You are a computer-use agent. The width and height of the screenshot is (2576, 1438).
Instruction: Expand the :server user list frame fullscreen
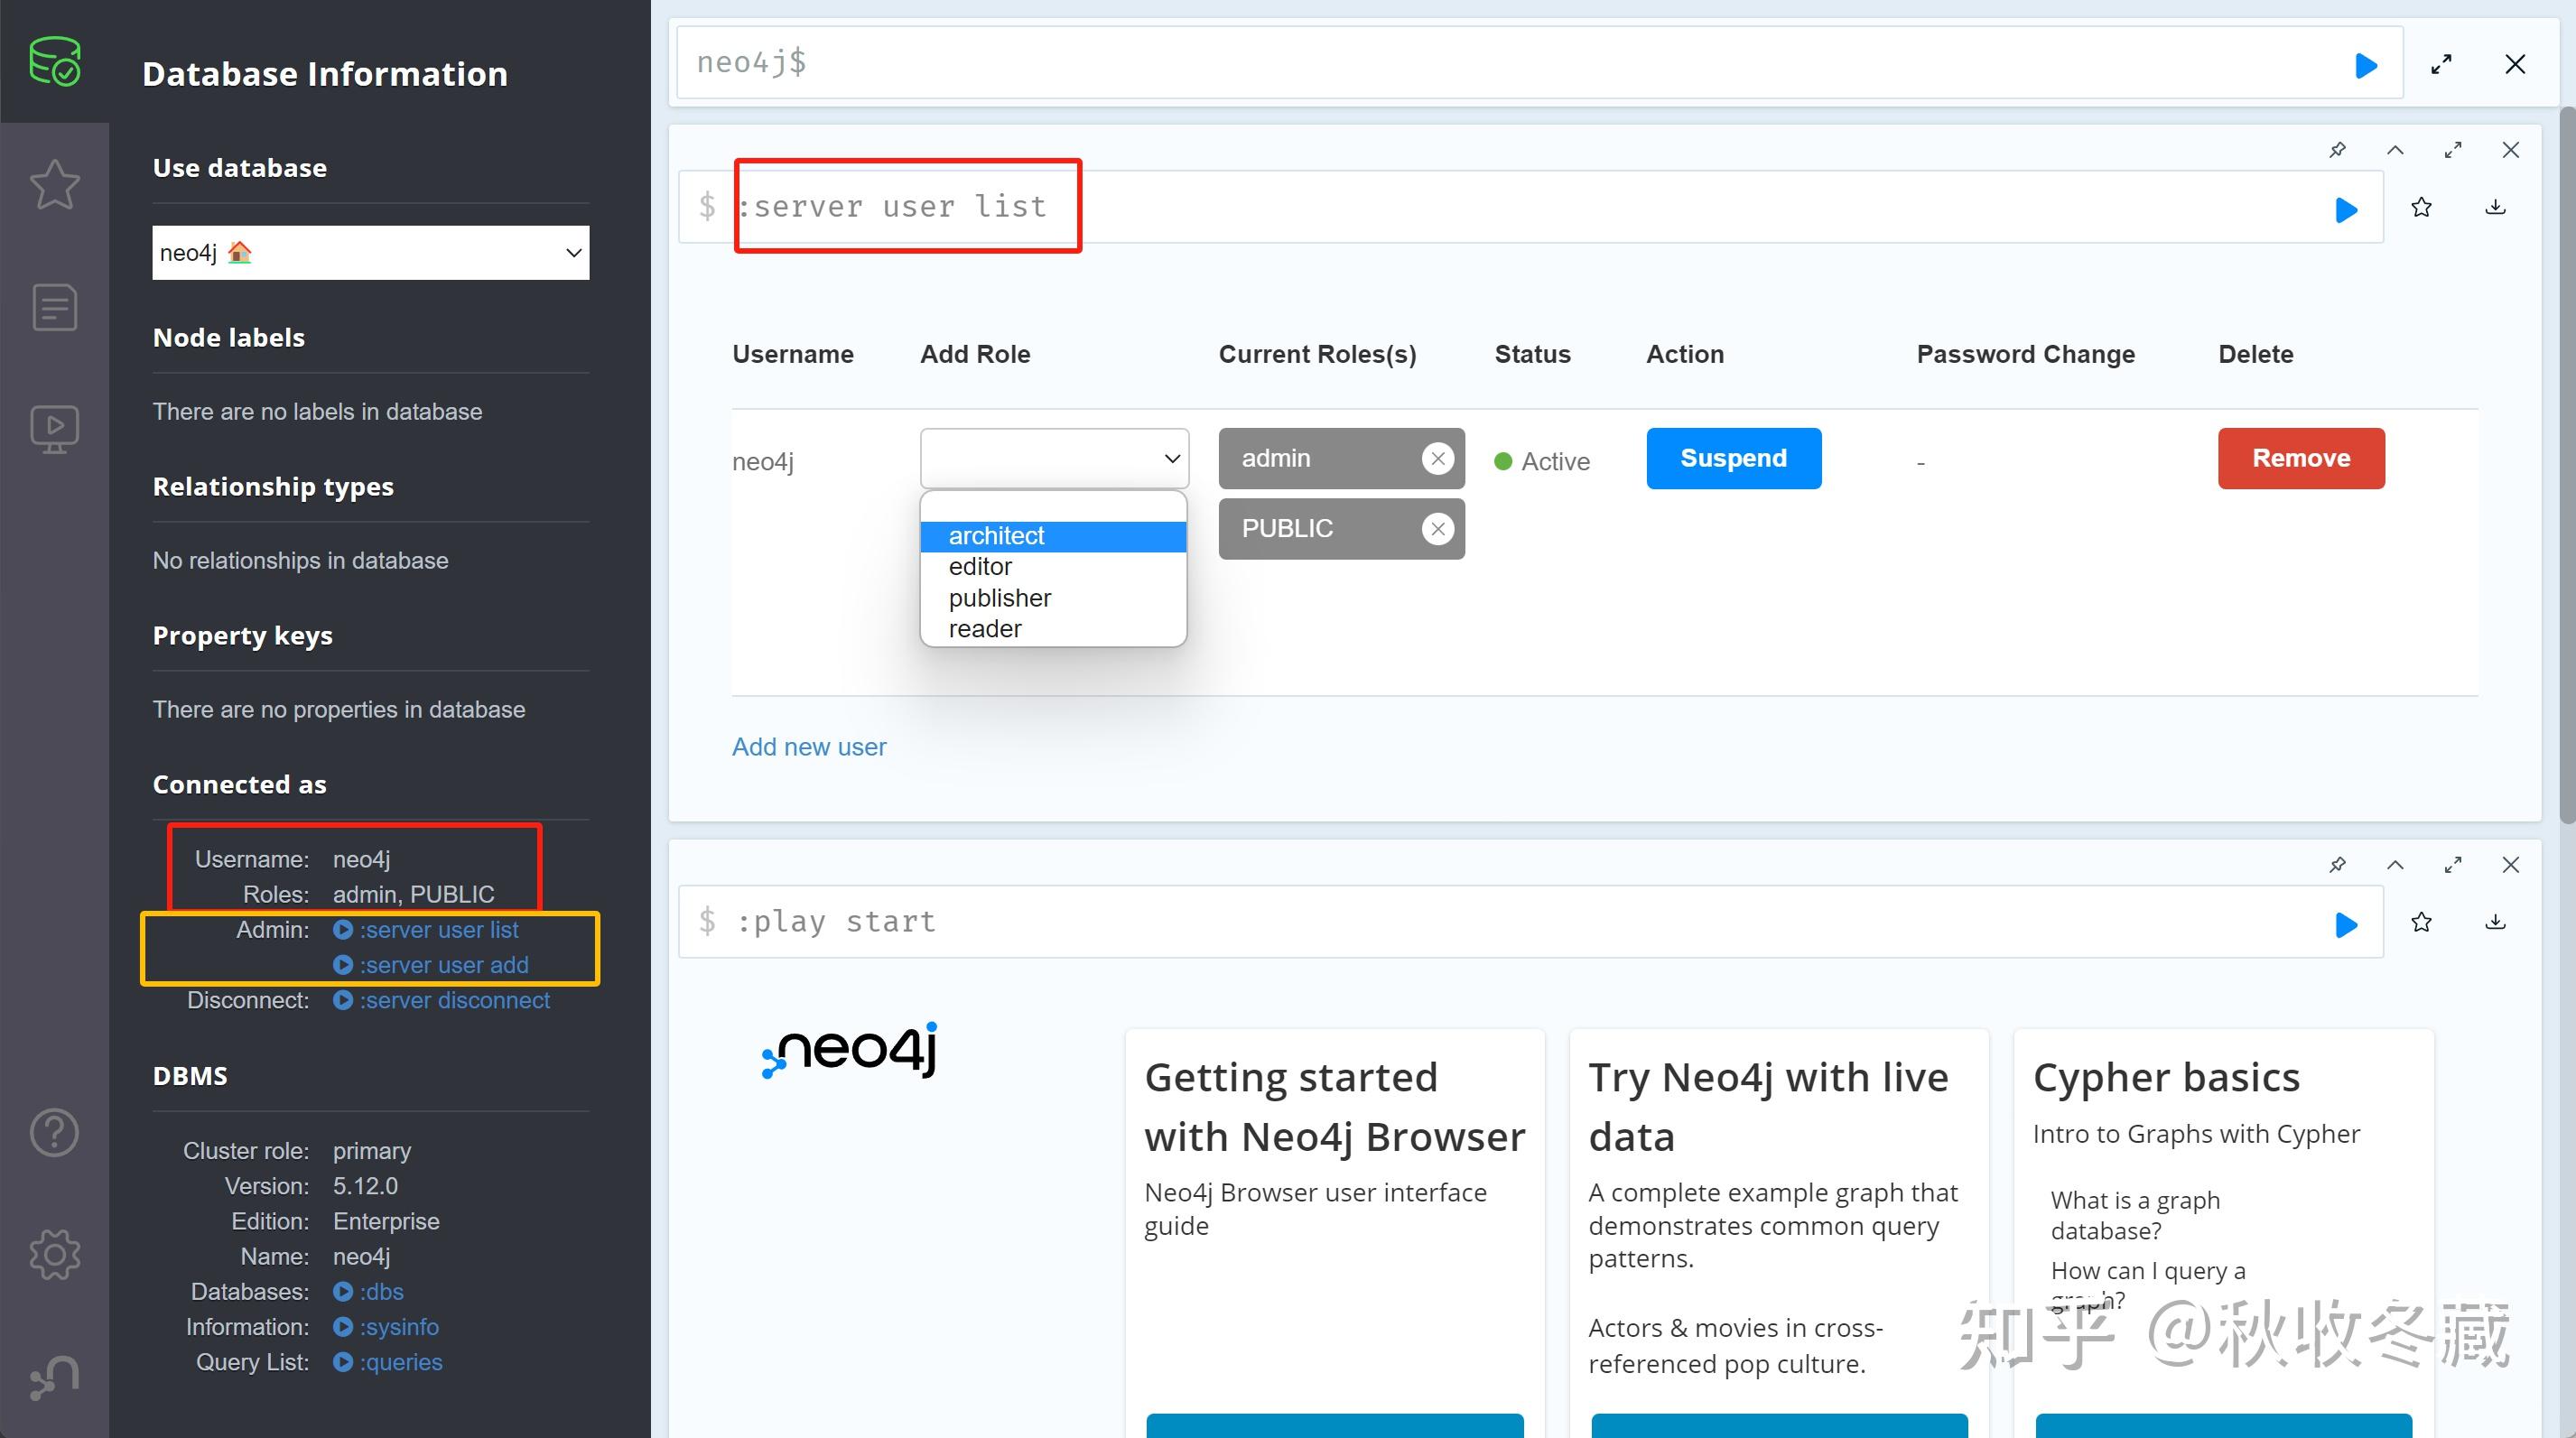point(2453,150)
